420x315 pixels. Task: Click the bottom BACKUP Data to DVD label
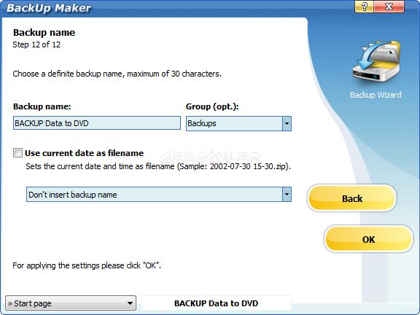click(216, 303)
